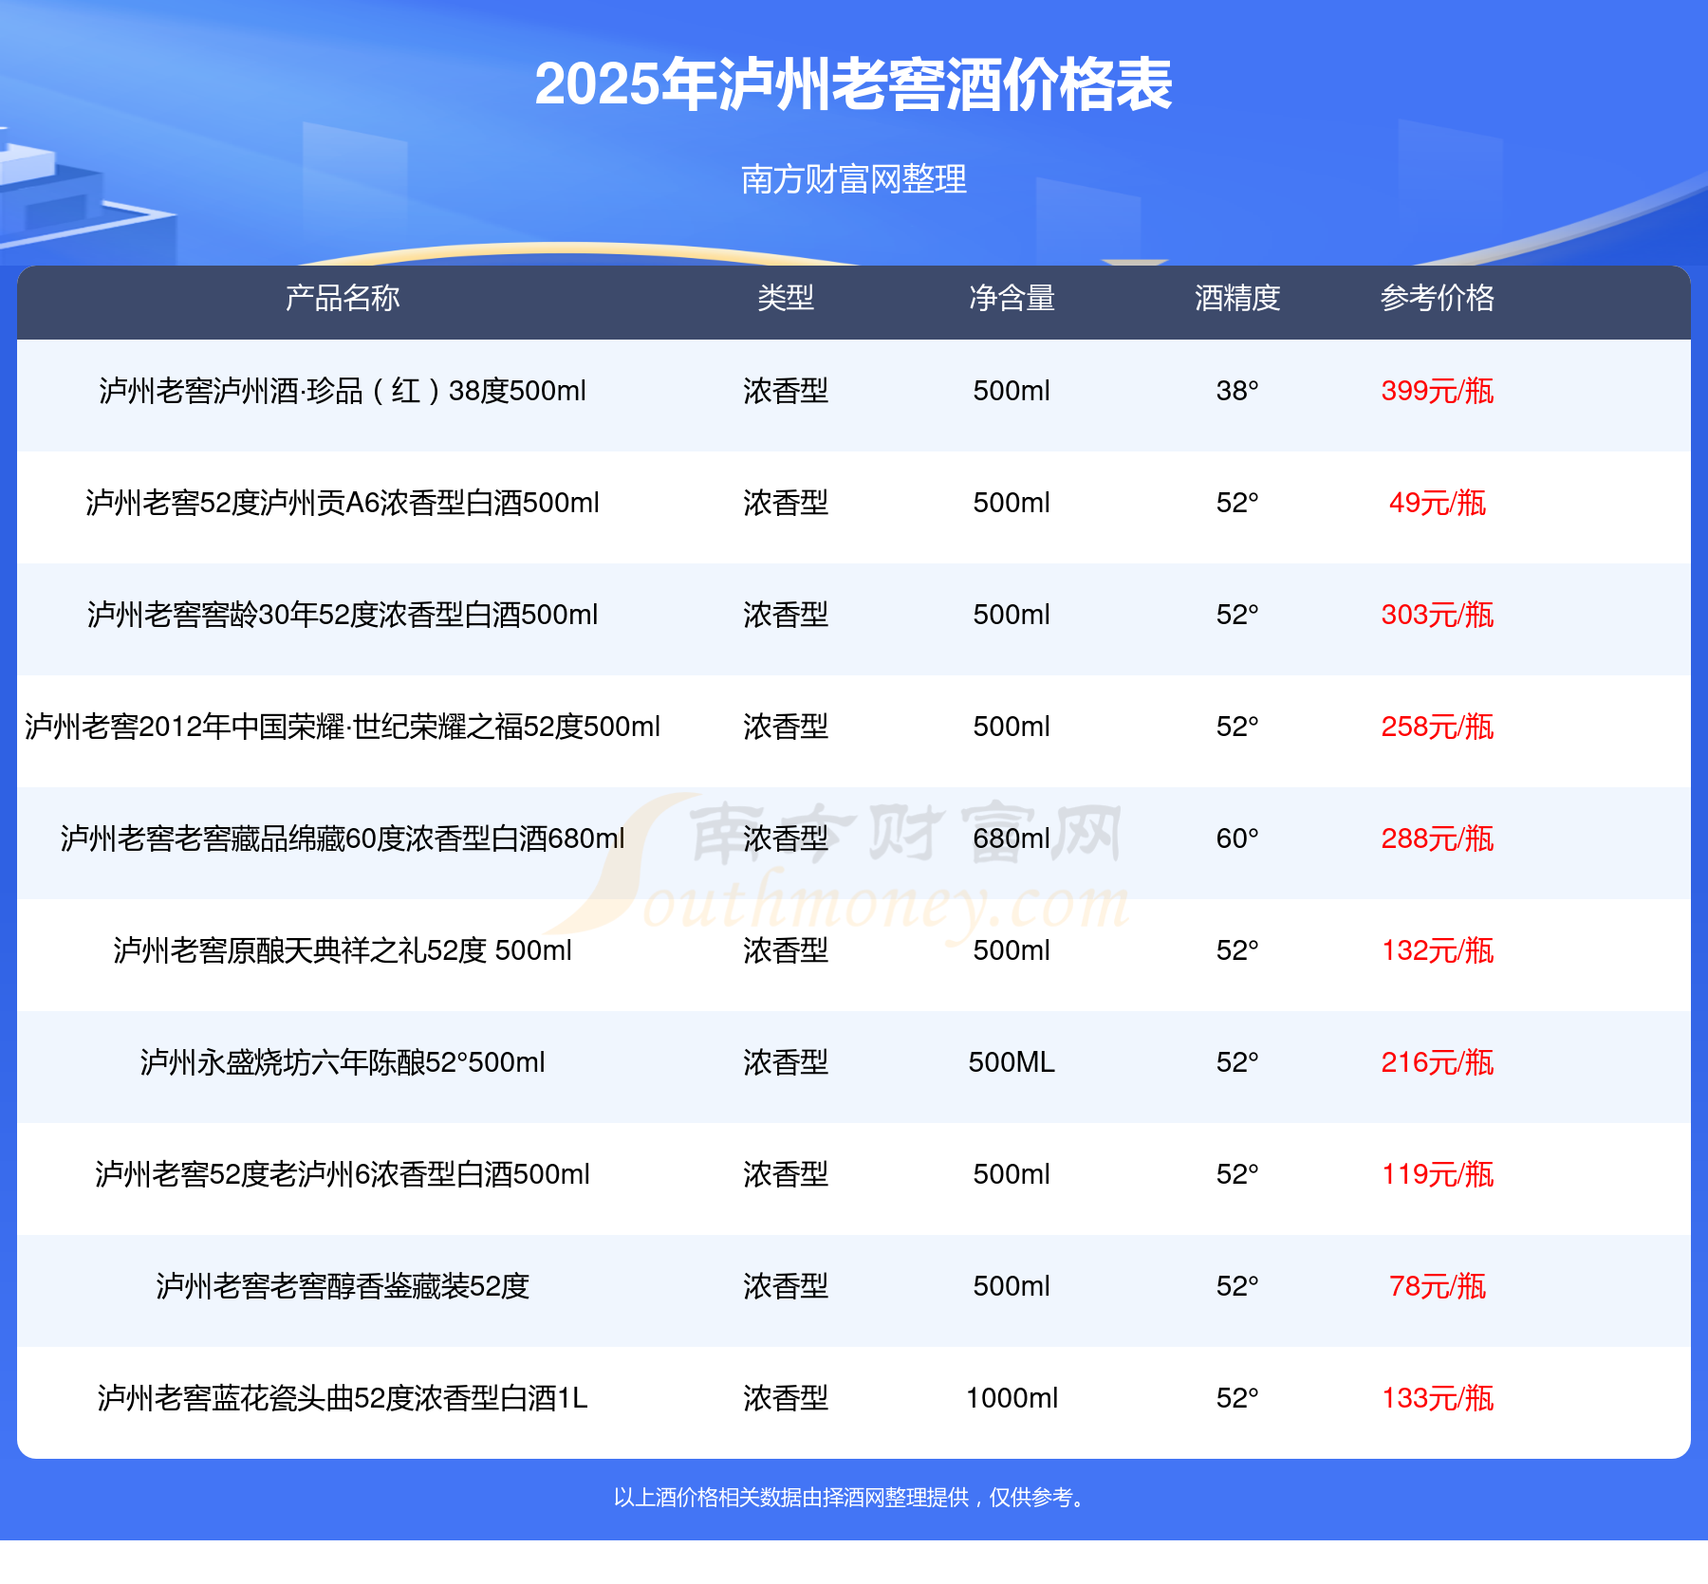Click the price 132元/瓶
The height and width of the screenshot is (1584, 1708).
pos(1438,950)
